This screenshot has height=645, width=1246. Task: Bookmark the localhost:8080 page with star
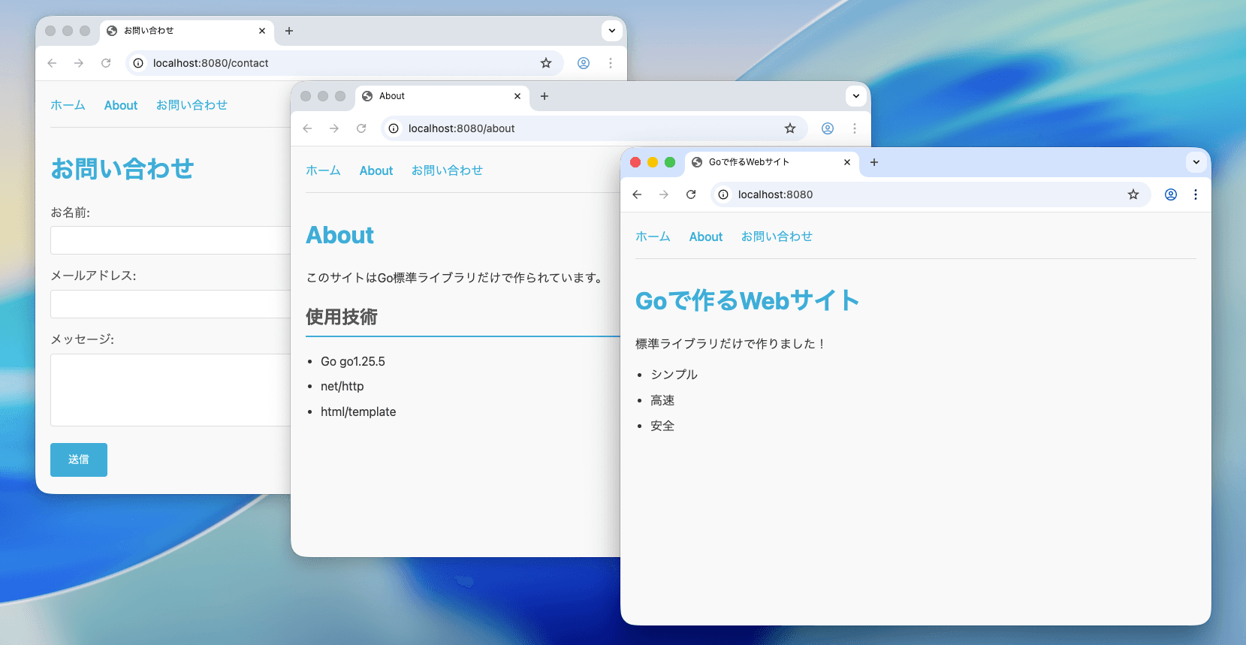click(1133, 194)
